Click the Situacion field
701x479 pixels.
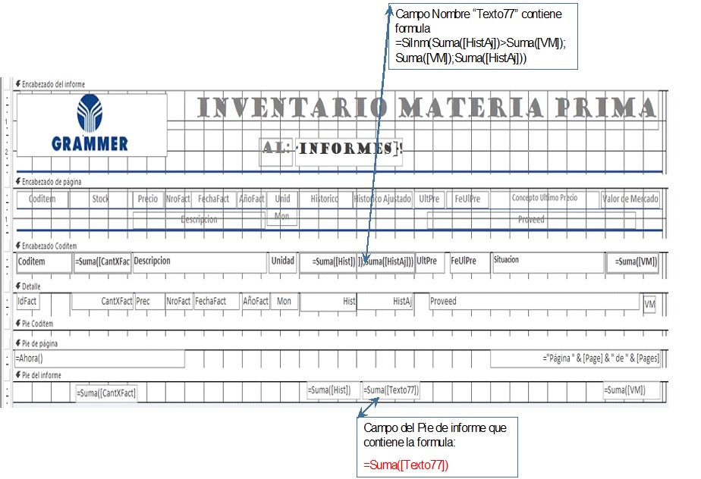548,262
